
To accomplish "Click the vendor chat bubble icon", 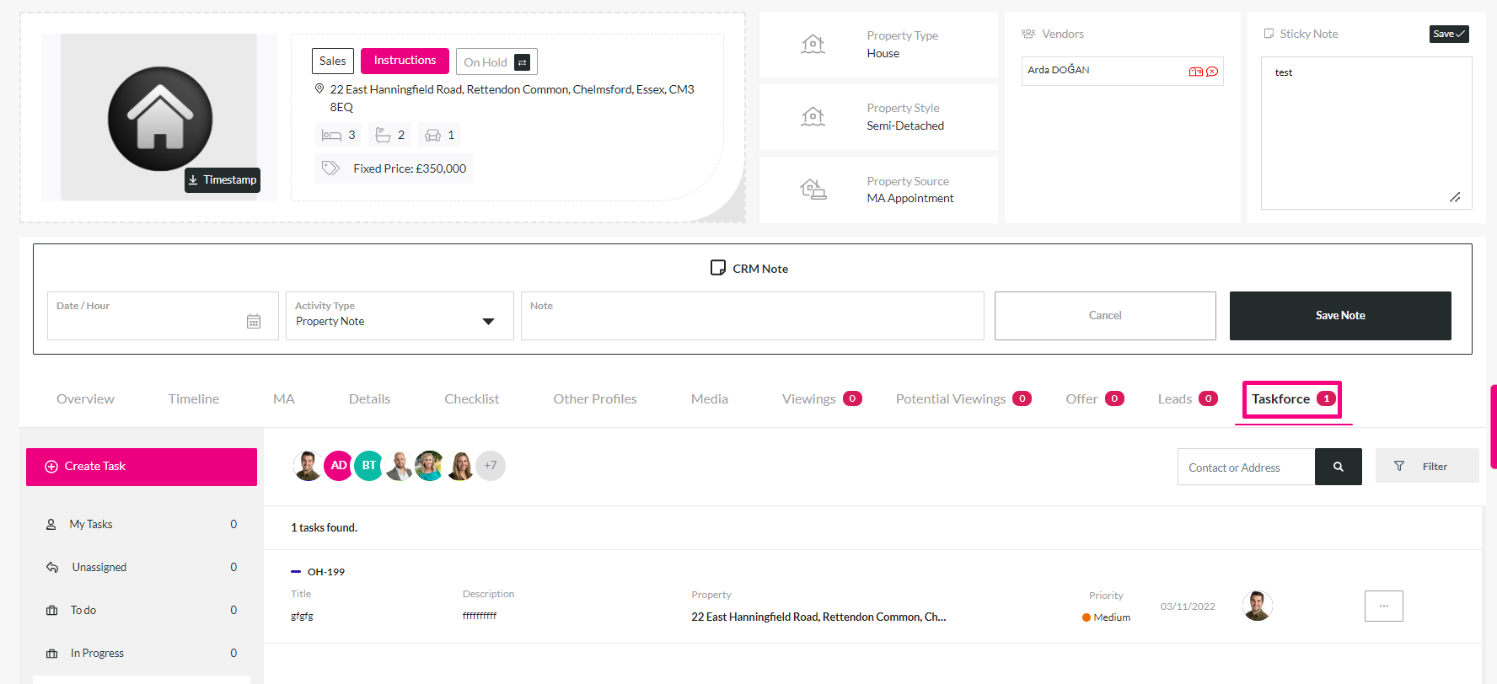I will click(1212, 72).
